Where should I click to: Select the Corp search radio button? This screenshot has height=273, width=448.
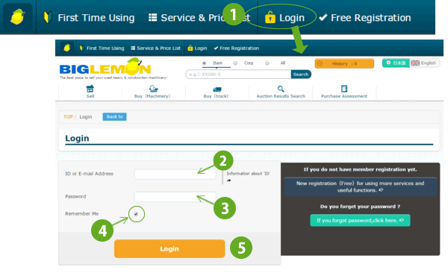coord(235,63)
